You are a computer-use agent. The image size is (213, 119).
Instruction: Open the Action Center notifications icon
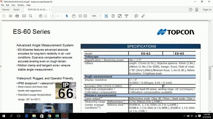[x=199, y=116]
